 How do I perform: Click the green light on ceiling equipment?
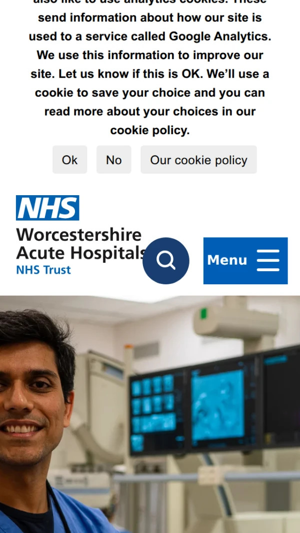pos(203,313)
